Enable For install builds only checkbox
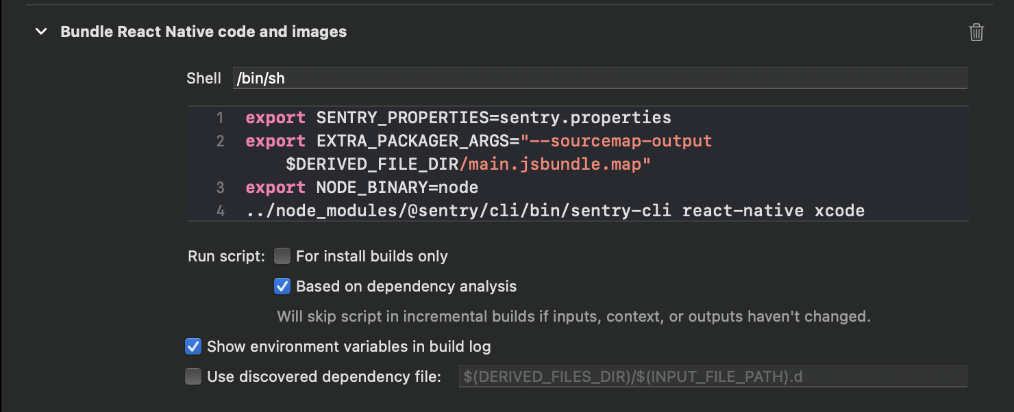 282,256
